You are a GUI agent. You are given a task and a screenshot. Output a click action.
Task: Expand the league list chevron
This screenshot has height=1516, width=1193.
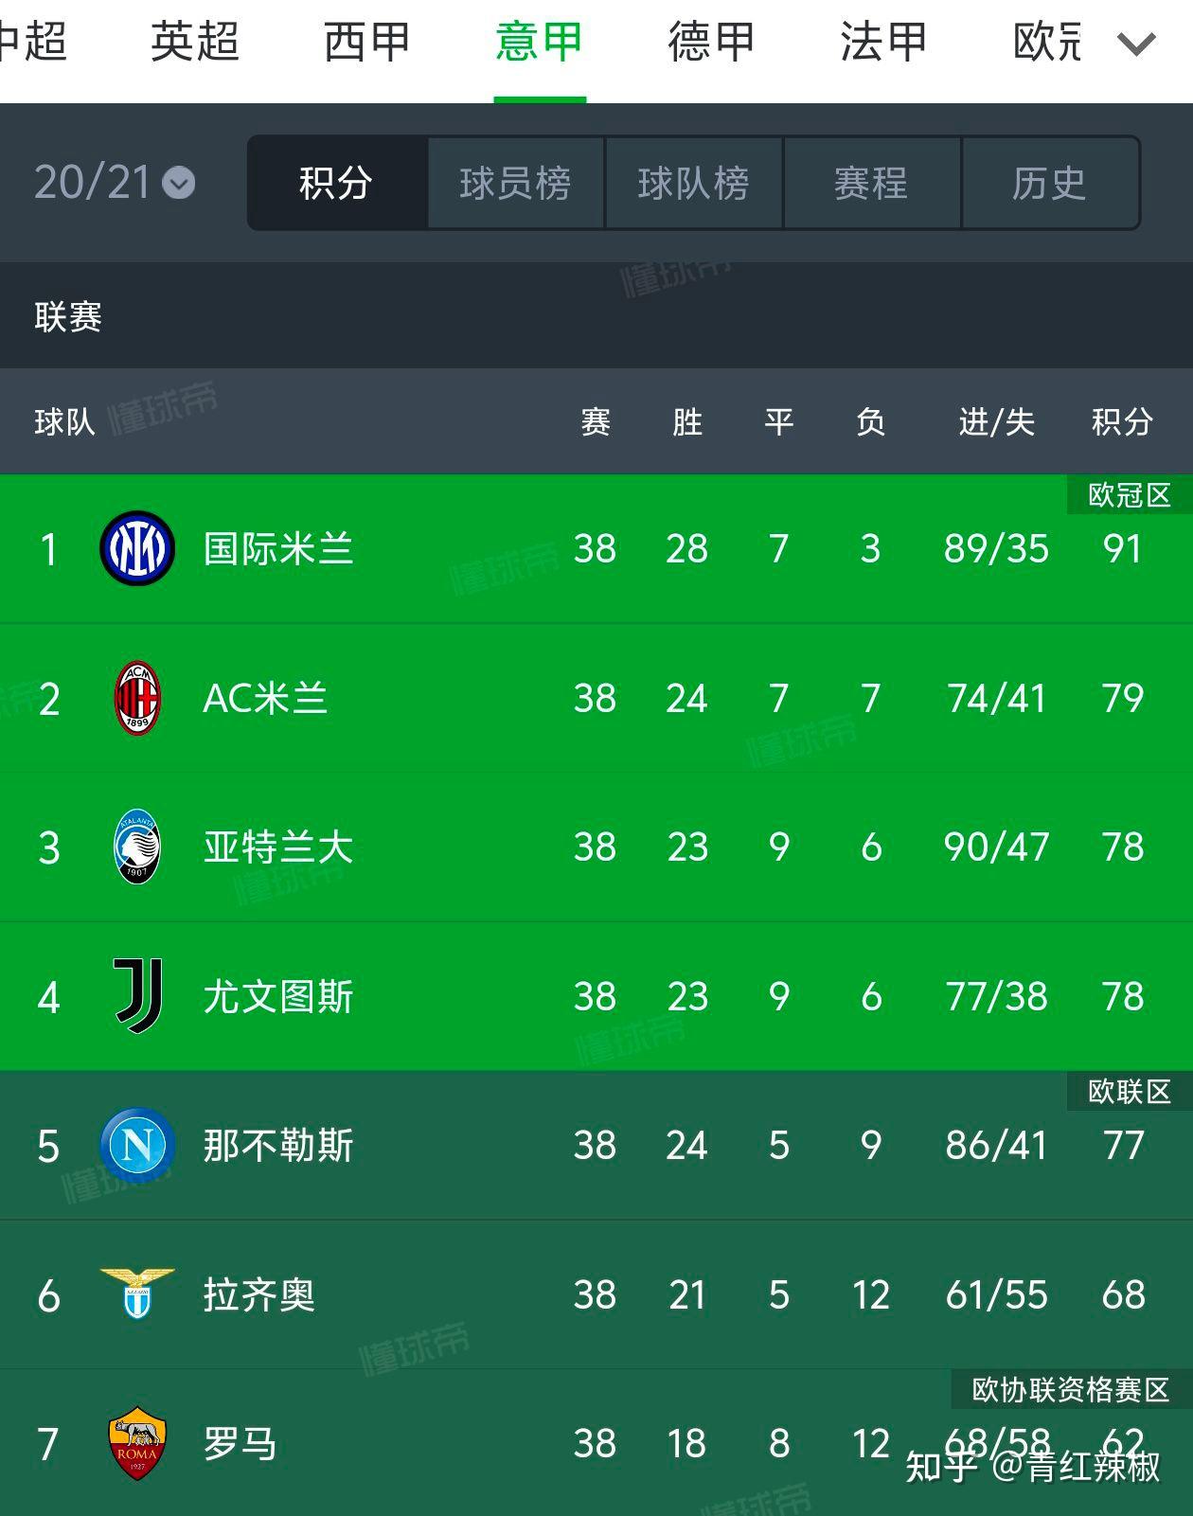[x=1136, y=44]
